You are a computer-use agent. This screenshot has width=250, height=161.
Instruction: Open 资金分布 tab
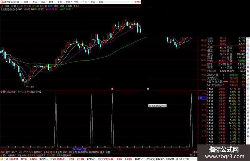coord(22,155)
